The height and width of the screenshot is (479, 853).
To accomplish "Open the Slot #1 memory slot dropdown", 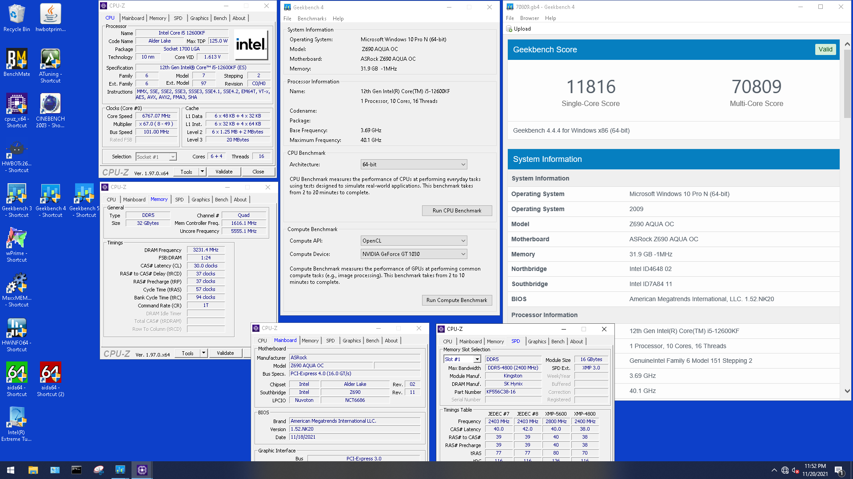I will 462,359.
